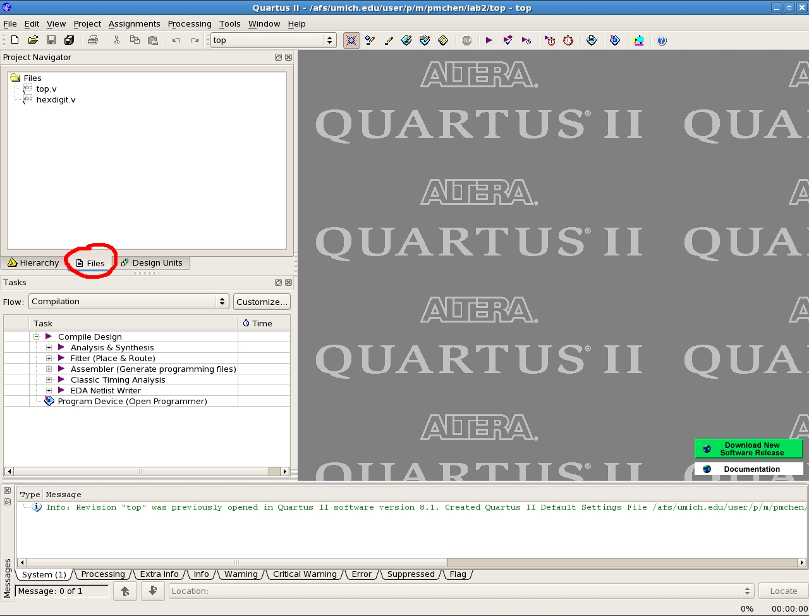Start Analysis & Synthesis via play-with-checkmark icon

click(508, 40)
